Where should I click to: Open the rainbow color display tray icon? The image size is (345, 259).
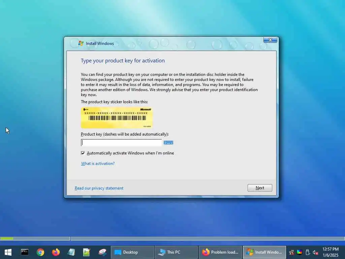click(300, 252)
